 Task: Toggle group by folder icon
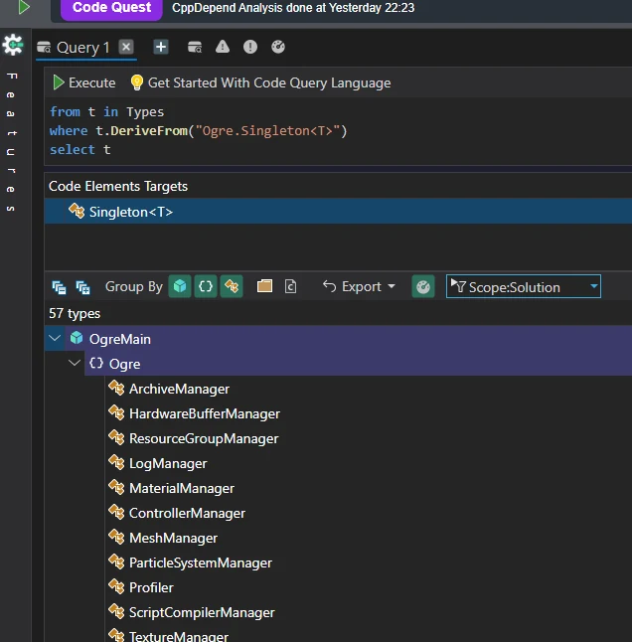265,286
